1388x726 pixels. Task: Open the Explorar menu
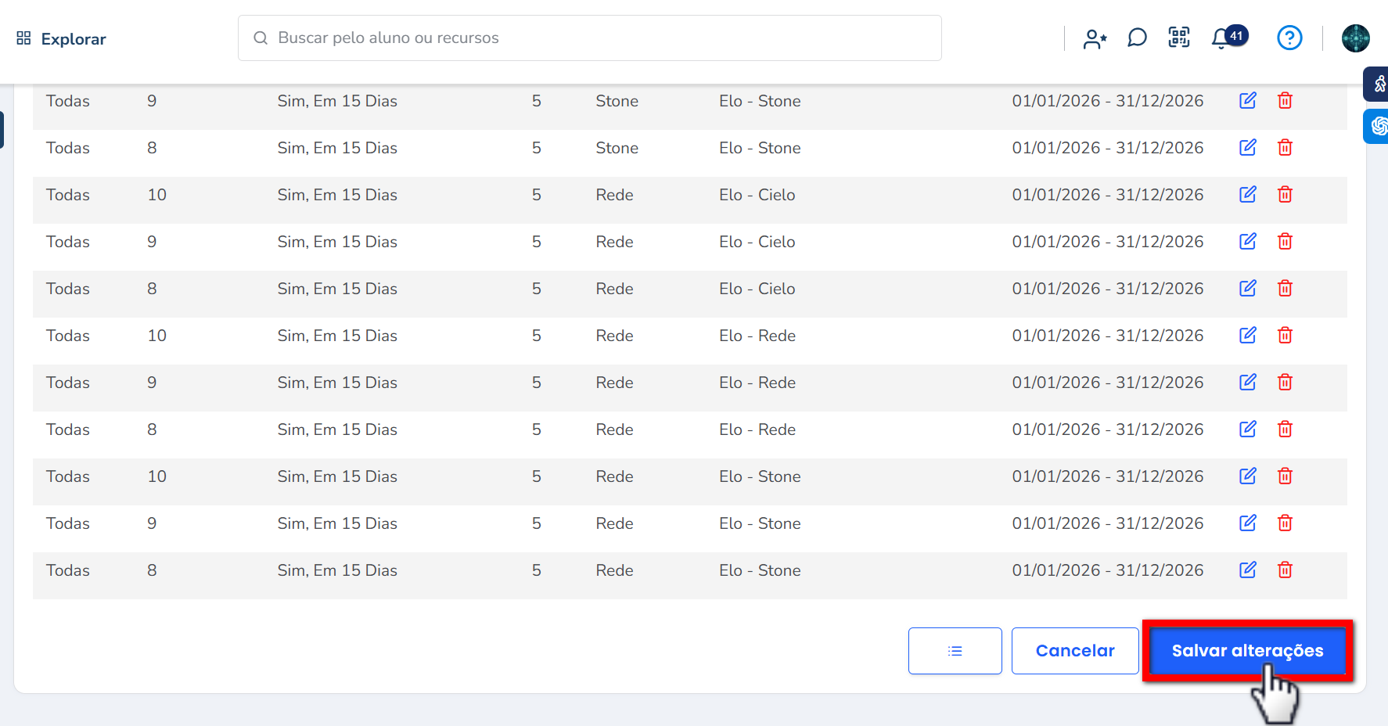point(62,38)
